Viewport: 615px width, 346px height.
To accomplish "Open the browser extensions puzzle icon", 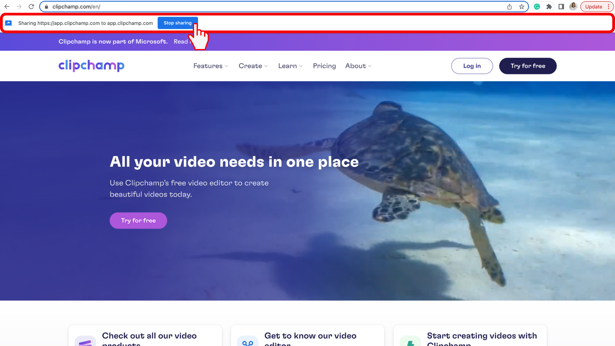I will click(x=549, y=6).
